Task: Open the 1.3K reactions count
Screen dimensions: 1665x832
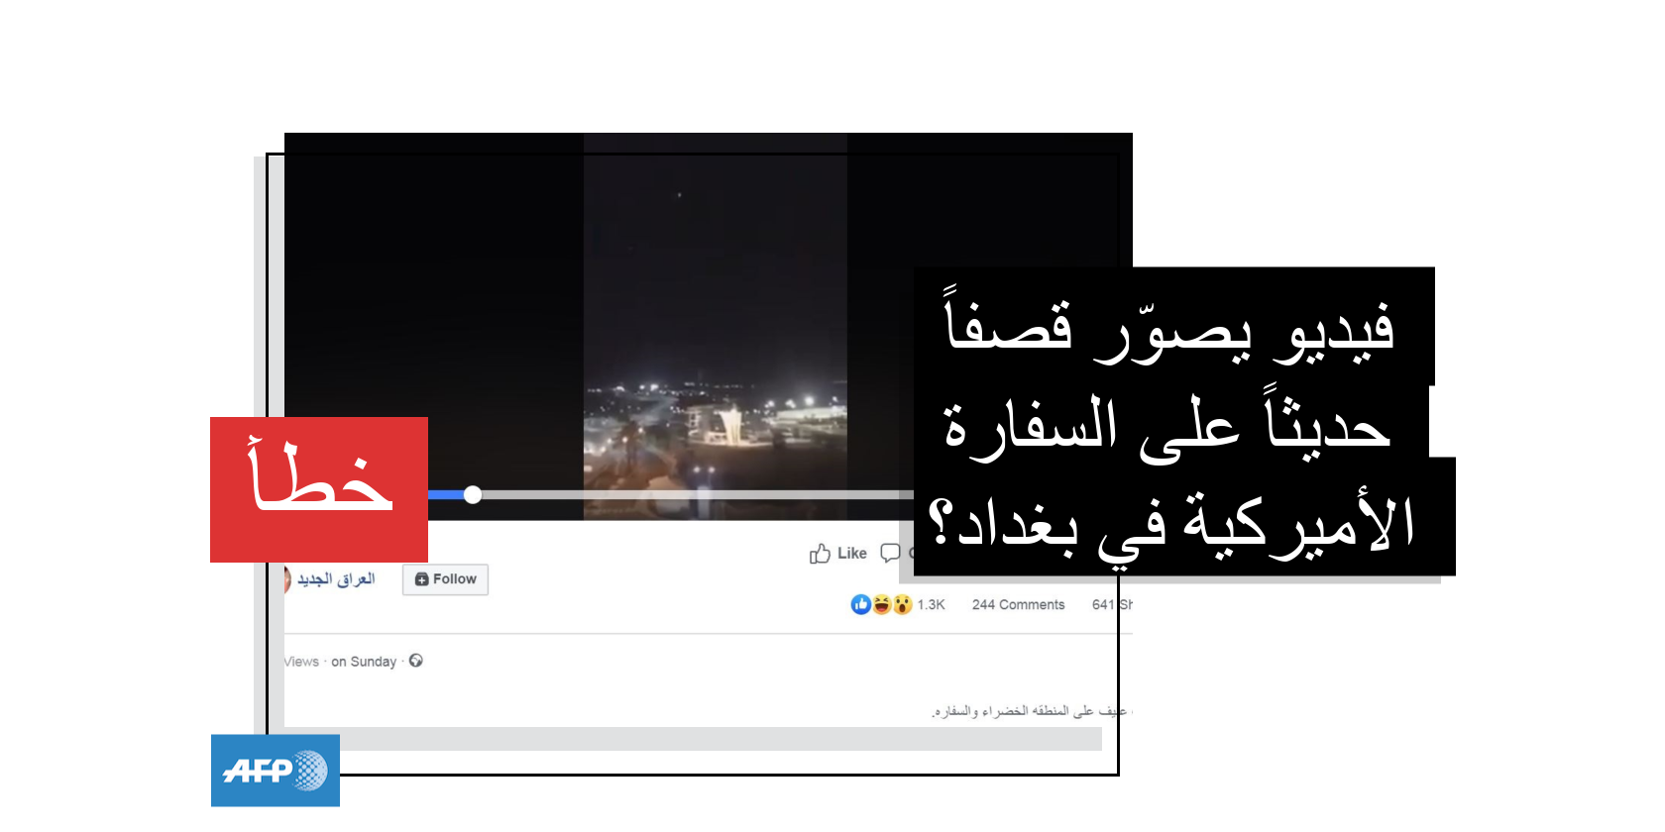Action: tap(931, 604)
